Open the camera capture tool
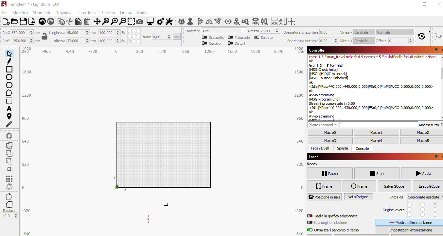 coord(140,22)
